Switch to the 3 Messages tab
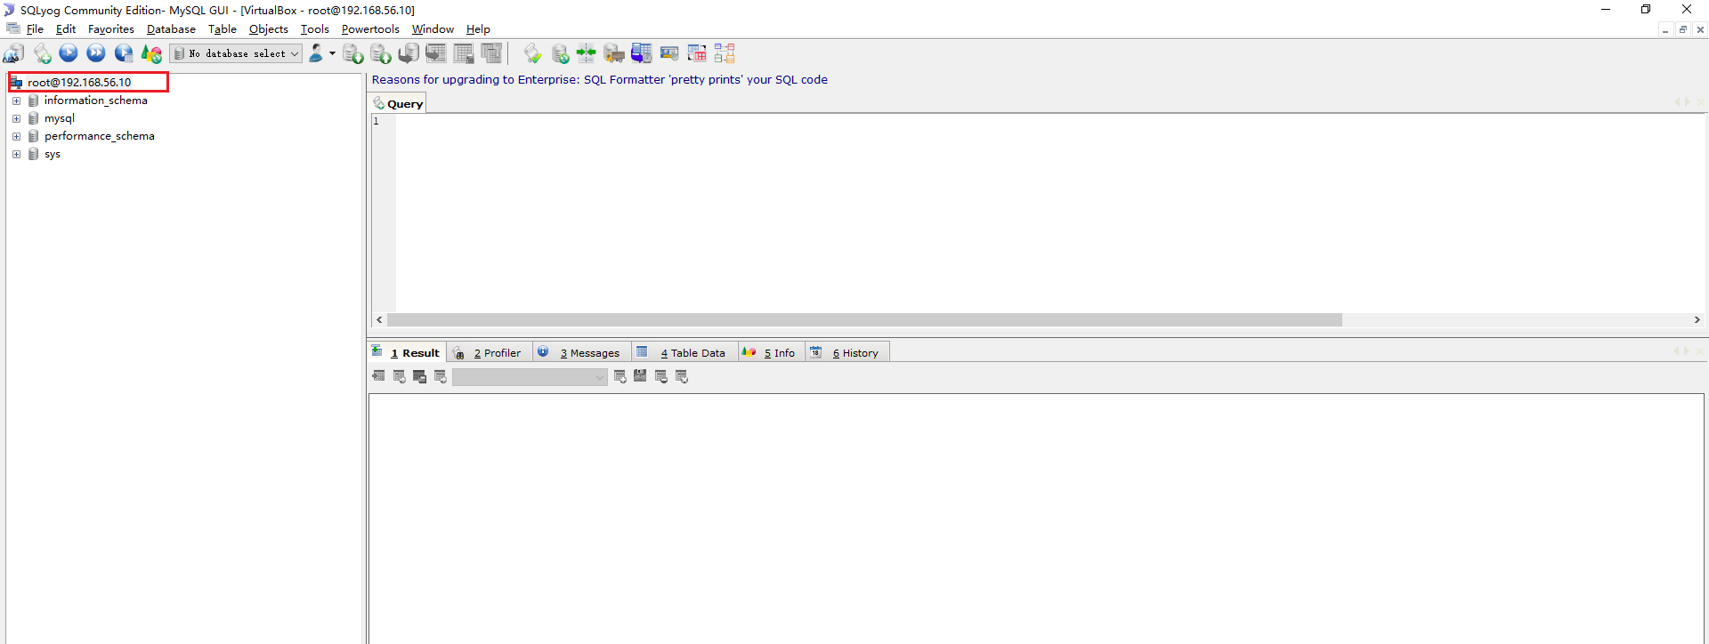Screen dimensions: 1709x644 pyautogui.click(x=581, y=353)
